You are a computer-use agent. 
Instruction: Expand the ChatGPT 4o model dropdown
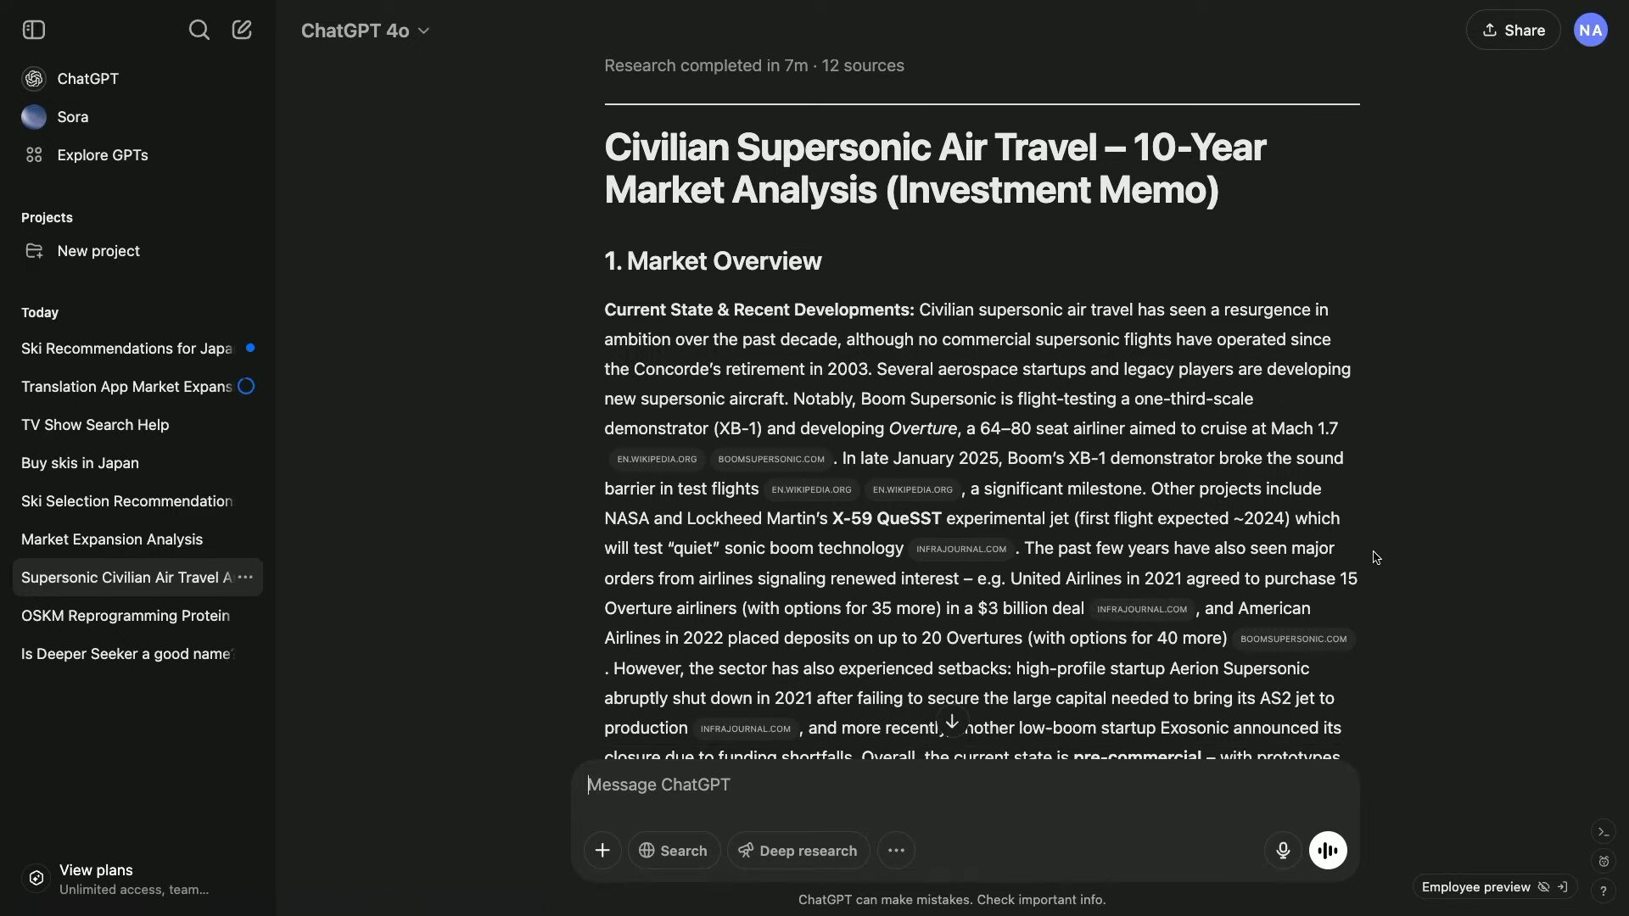[365, 31]
